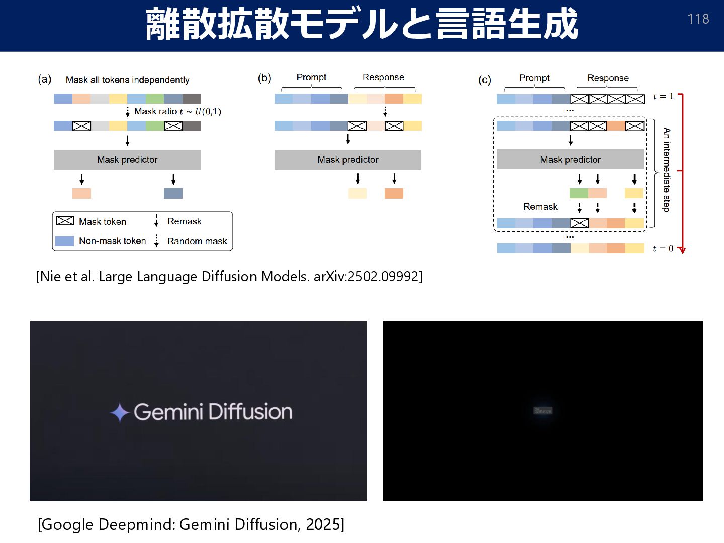Image resolution: width=724 pixels, height=543 pixels.
Task: Click the "Prompt" label in diagram (c)
Action: click(x=534, y=78)
